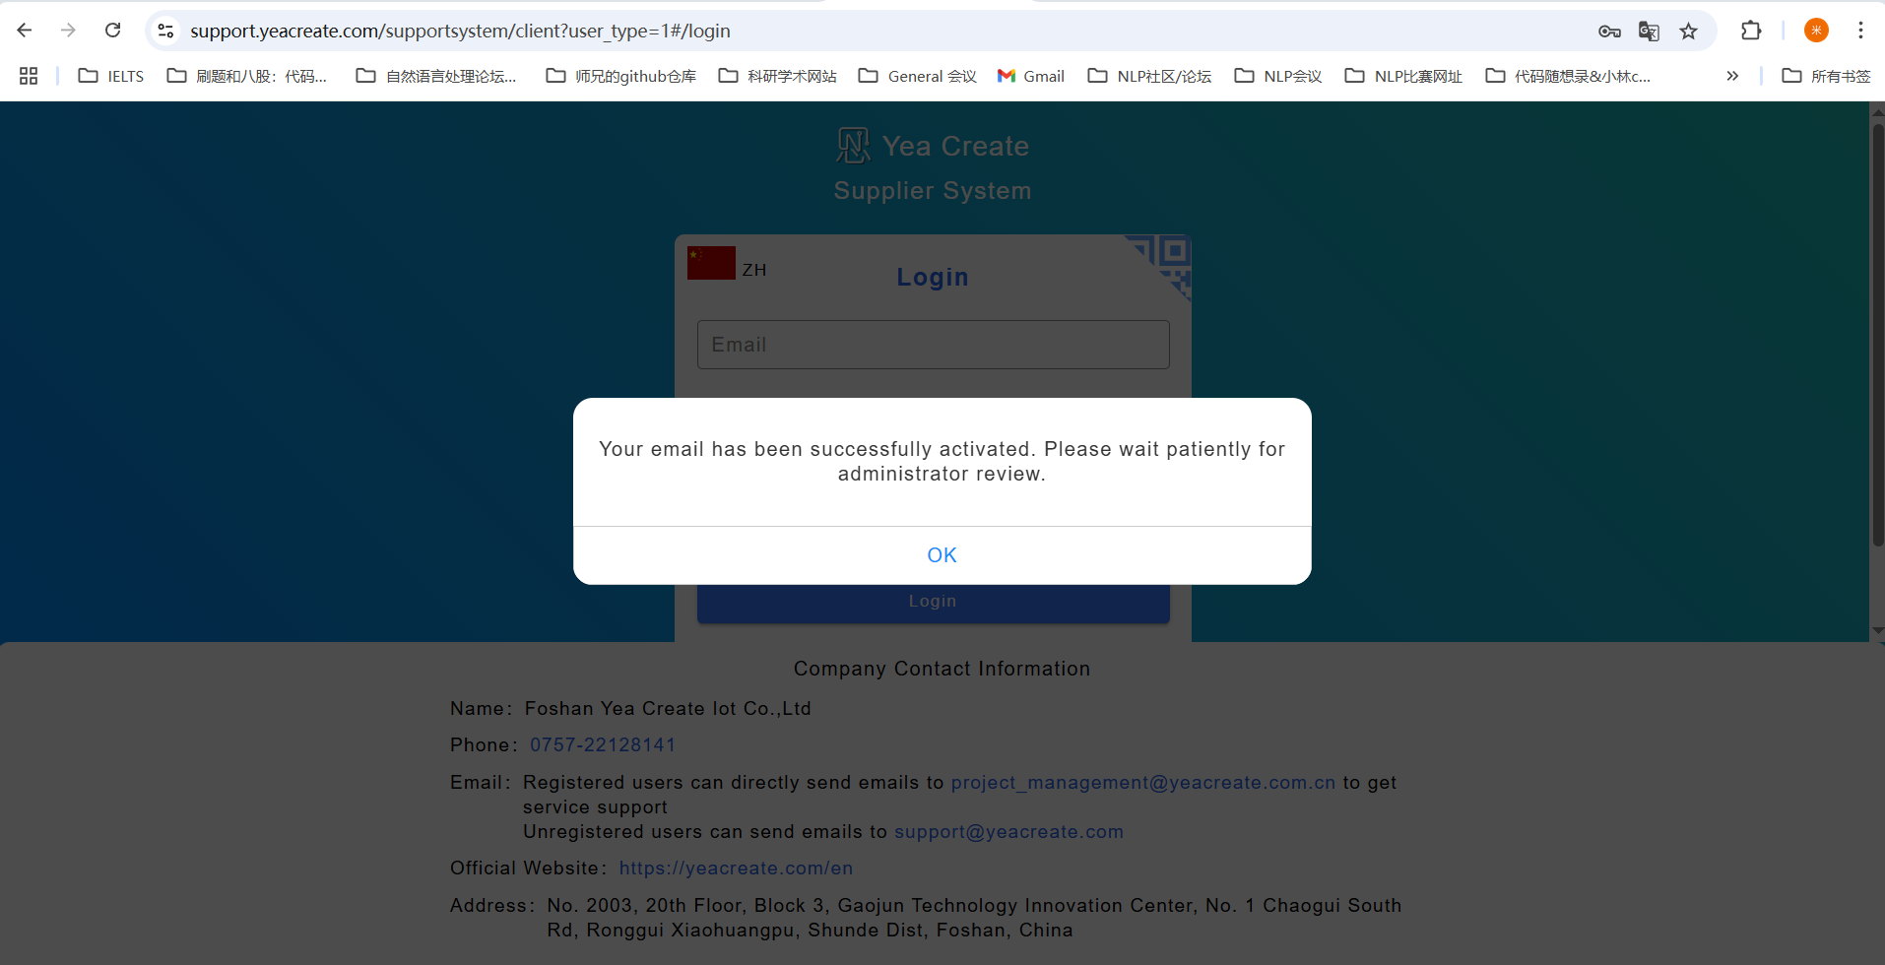Open the NLP会议 bookmark folder

pyautogui.click(x=1278, y=76)
